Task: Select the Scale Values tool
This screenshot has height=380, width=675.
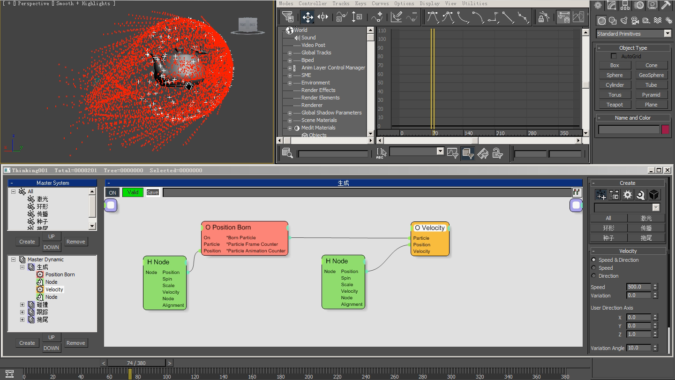Action: [357, 17]
